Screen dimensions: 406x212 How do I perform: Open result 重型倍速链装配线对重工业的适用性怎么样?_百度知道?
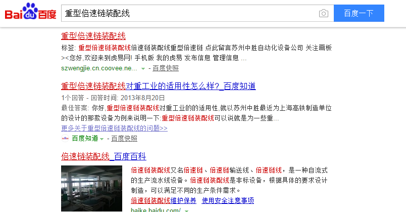click(159, 86)
